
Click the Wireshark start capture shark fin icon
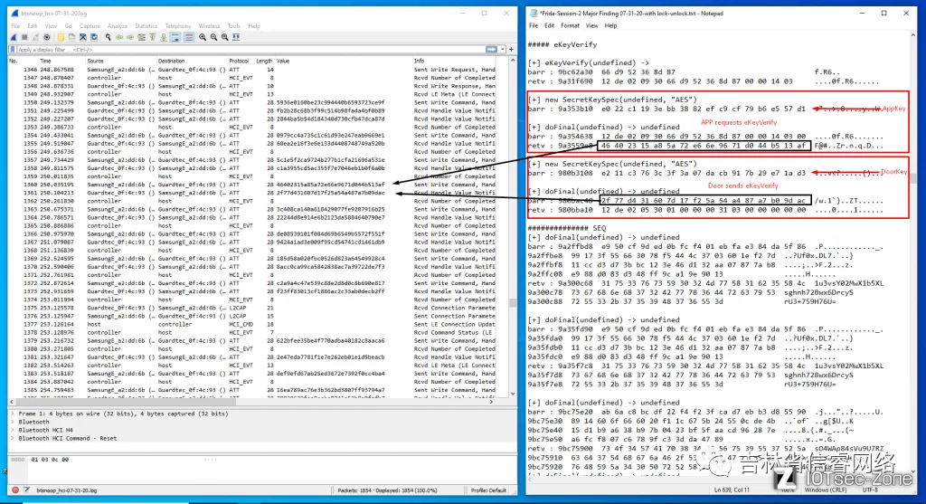click(14, 38)
